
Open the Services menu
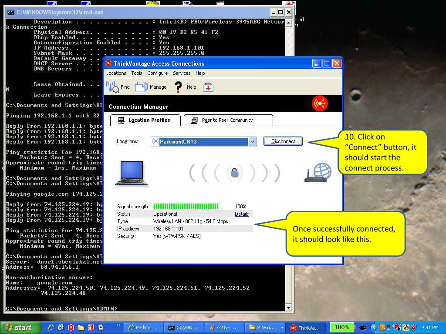(x=182, y=73)
